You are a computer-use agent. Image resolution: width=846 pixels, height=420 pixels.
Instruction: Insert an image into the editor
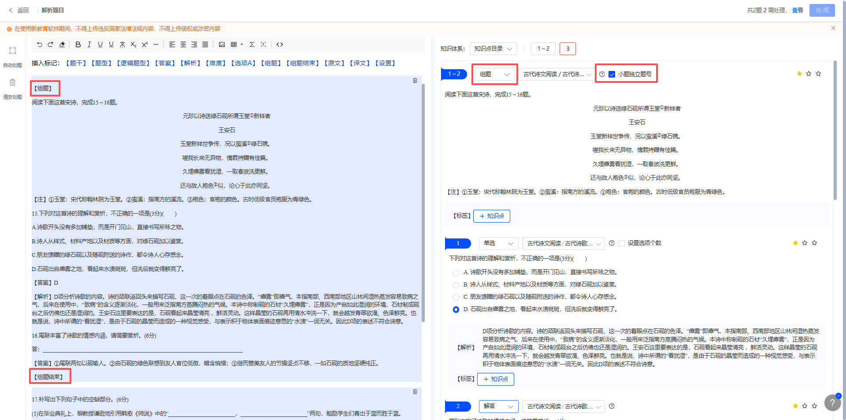[x=222, y=45]
